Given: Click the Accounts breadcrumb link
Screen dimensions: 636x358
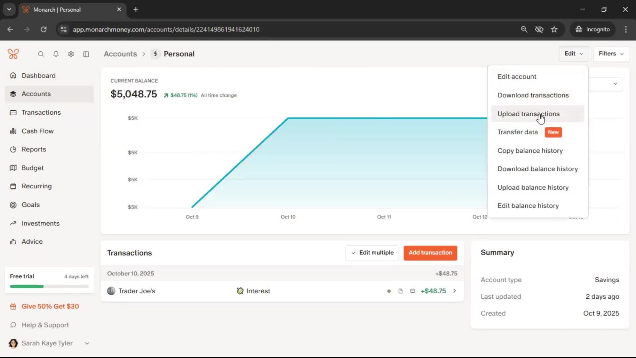Looking at the screenshot, I should (x=120, y=54).
